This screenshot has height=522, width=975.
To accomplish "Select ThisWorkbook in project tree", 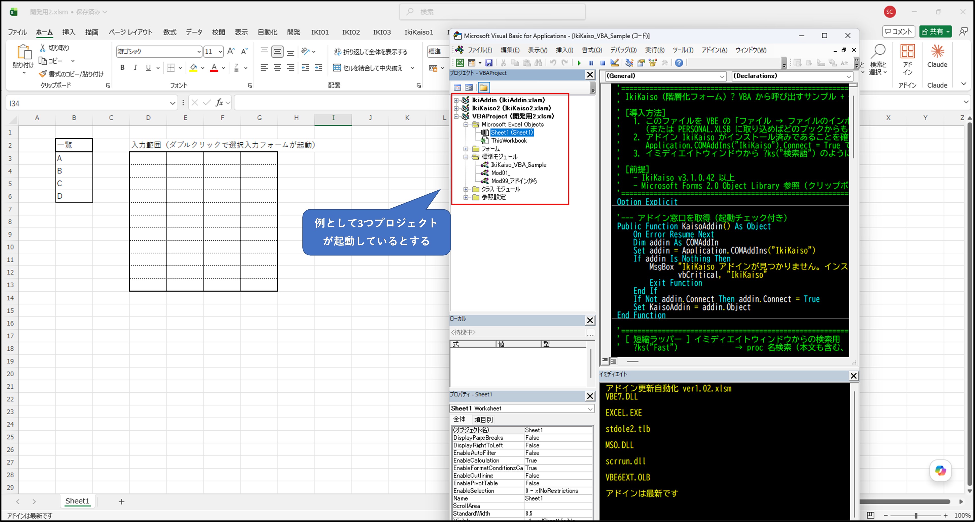I will [509, 141].
